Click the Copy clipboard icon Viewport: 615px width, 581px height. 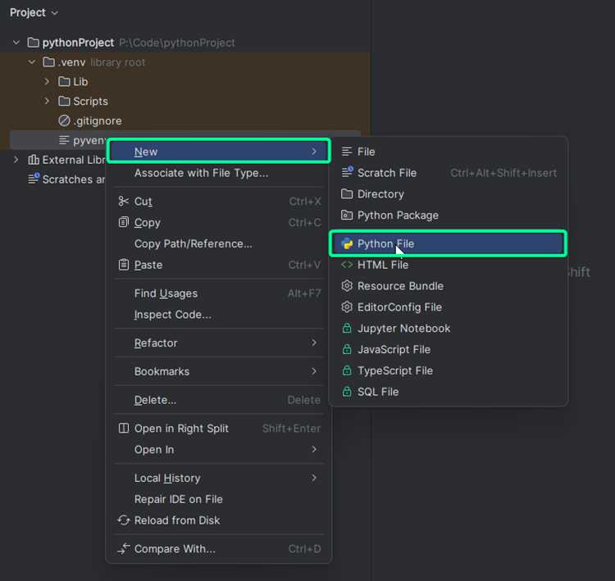tap(124, 222)
